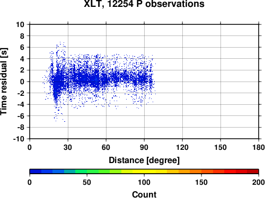Screen dimensions: 265x198
Task: Click the 'Distance [degree]' axis label
Action: coord(144,160)
